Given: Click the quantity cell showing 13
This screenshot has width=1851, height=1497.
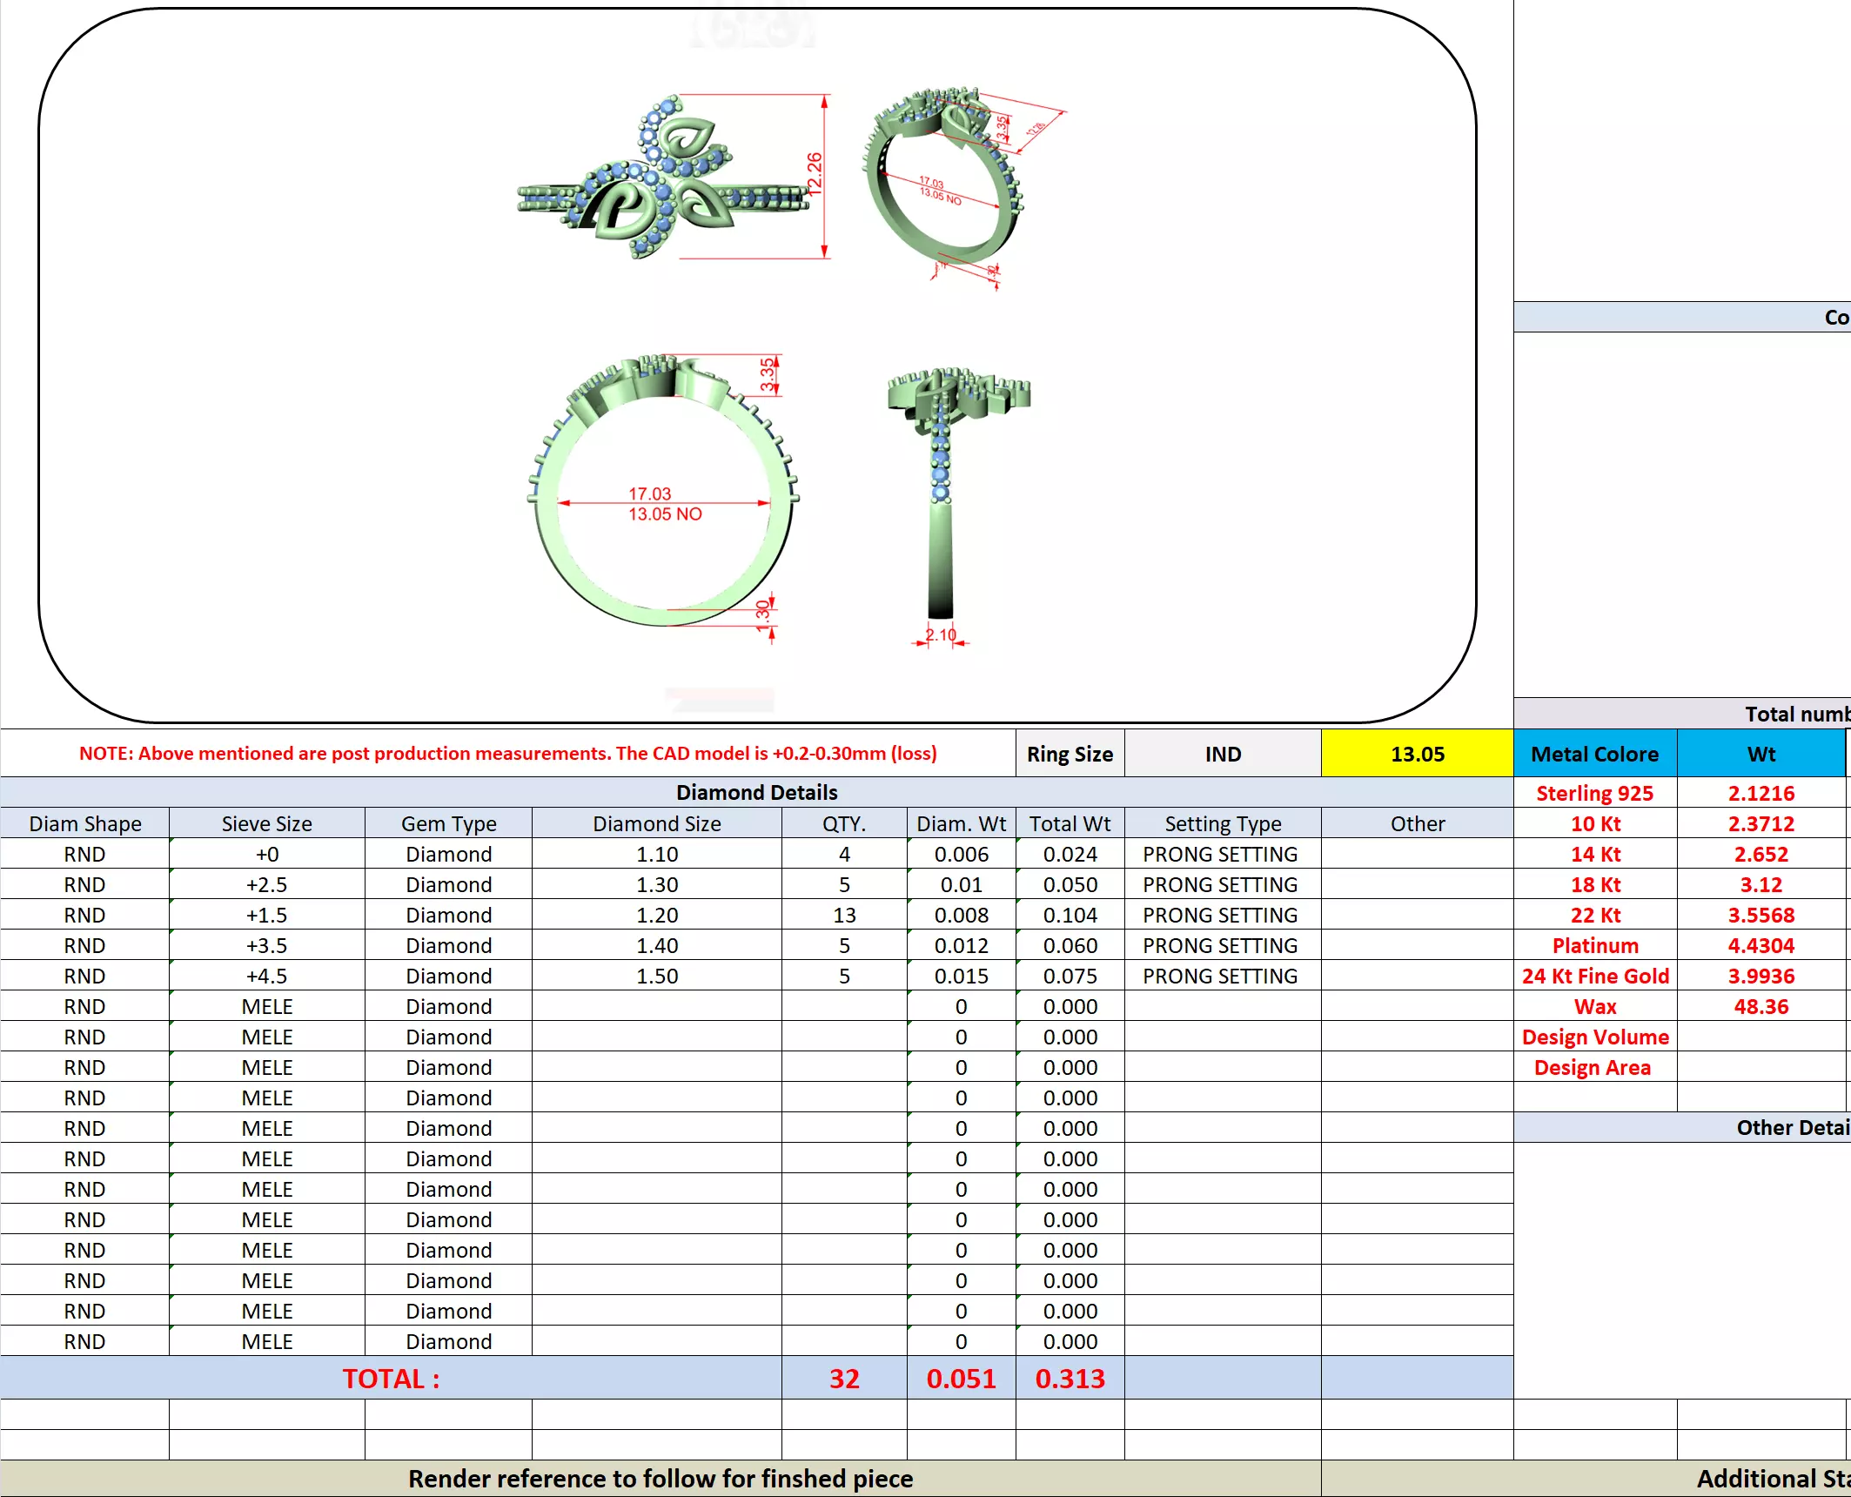Looking at the screenshot, I should click(844, 915).
